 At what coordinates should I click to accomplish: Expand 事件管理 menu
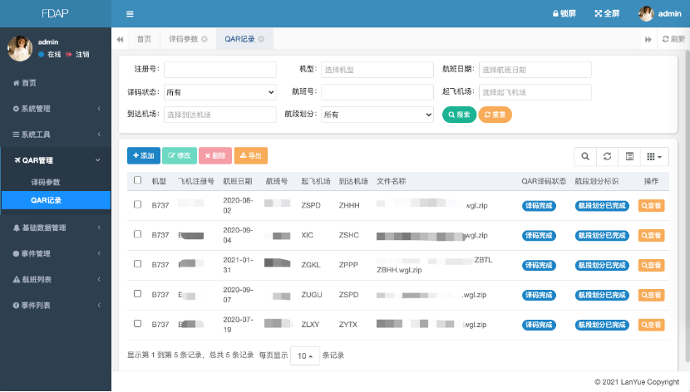click(56, 253)
